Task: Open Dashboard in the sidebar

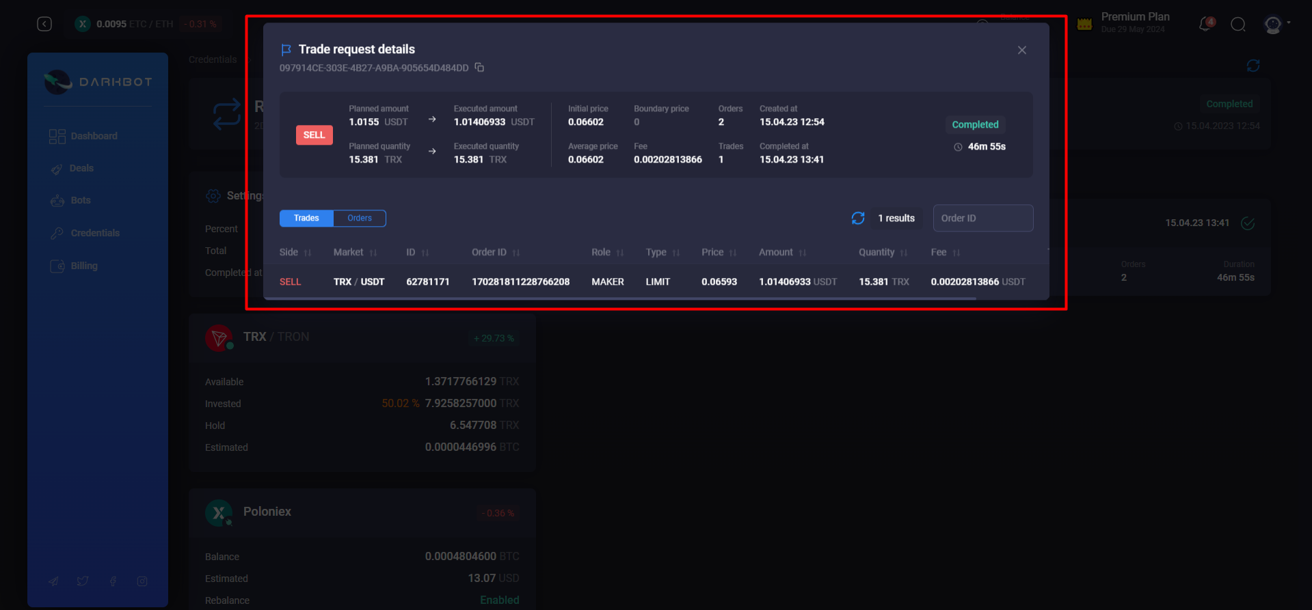Action: [x=83, y=136]
